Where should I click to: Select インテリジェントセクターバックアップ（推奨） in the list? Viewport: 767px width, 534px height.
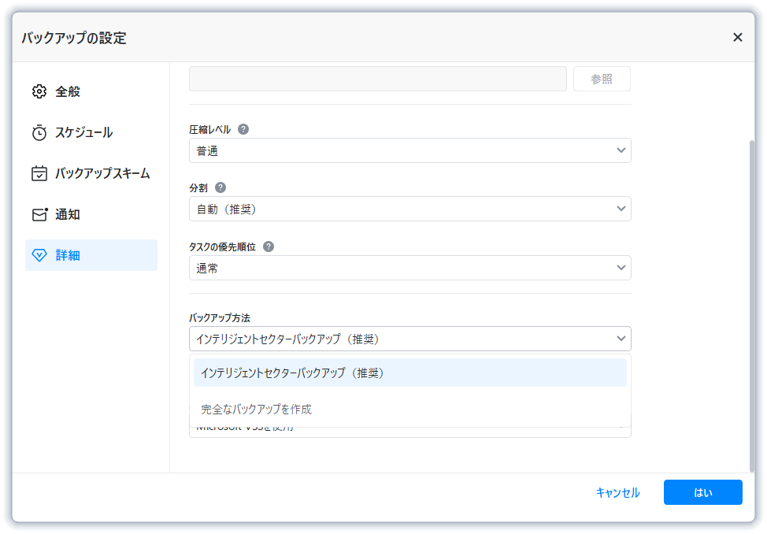pyautogui.click(x=409, y=373)
